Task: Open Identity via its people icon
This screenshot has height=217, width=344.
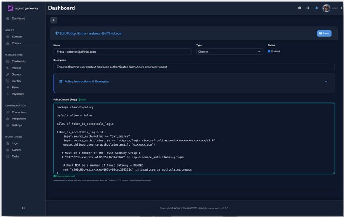Action: [x=8, y=81]
